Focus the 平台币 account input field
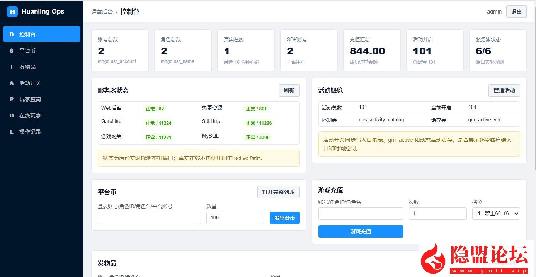This screenshot has width=536, height=277. click(149, 218)
